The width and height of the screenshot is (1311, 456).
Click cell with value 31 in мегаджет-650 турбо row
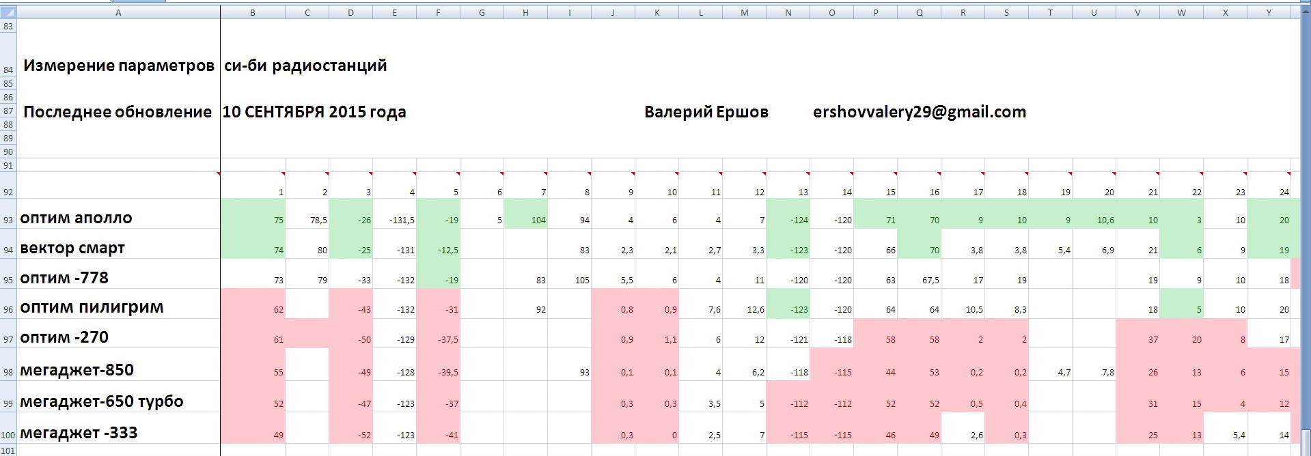tap(1137, 397)
